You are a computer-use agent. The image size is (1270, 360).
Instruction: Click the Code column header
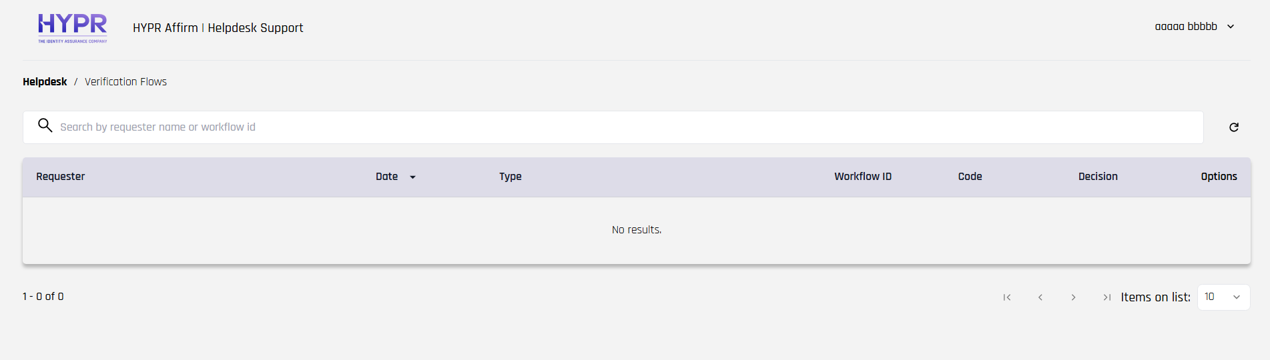pos(970,177)
